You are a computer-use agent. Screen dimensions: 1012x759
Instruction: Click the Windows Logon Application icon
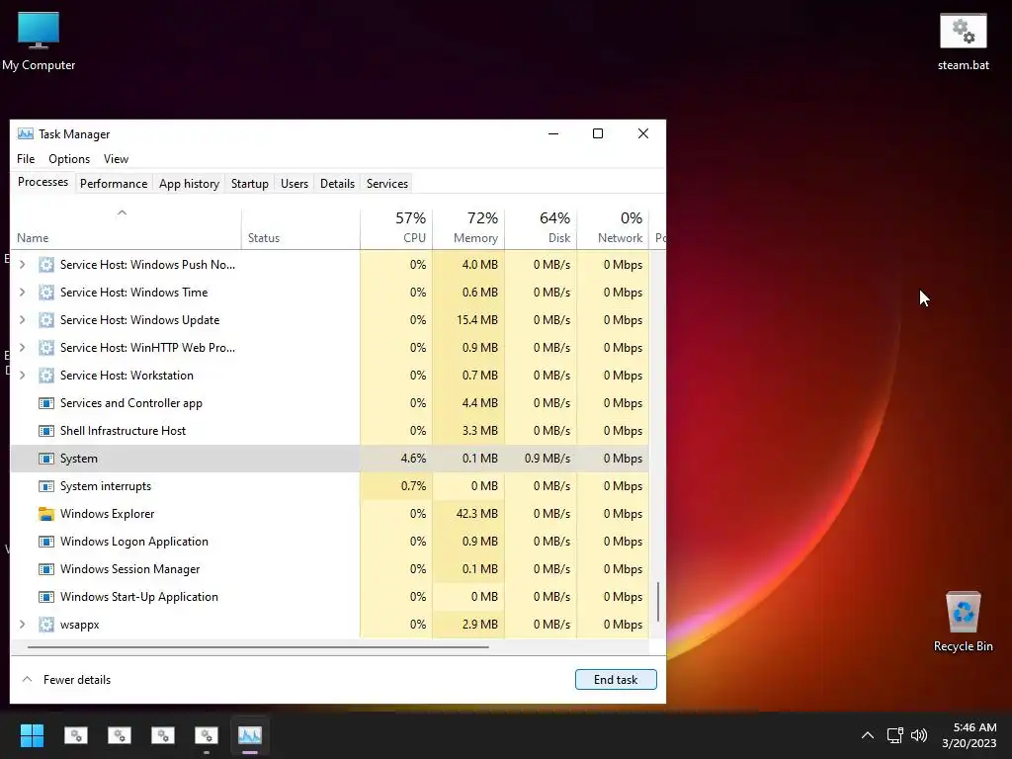45,542
